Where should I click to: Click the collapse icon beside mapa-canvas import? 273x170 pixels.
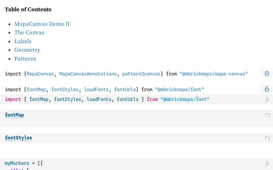(267, 74)
